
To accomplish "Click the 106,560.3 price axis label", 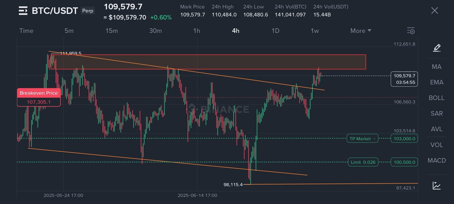I will tap(404, 102).
